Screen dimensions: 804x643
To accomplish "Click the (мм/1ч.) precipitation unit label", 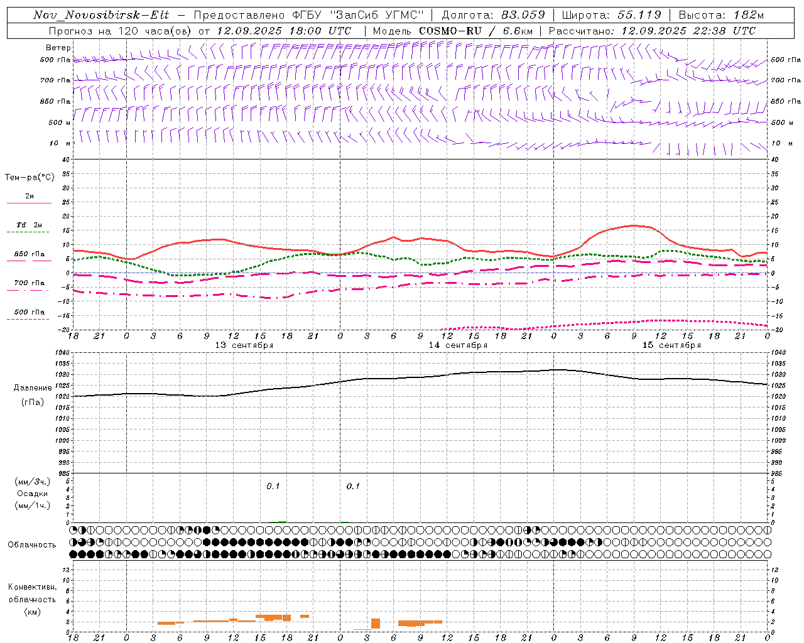I will click(x=33, y=505).
